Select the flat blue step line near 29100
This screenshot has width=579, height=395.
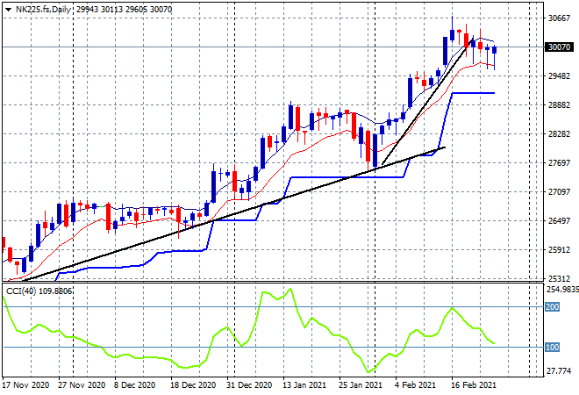tap(474, 93)
